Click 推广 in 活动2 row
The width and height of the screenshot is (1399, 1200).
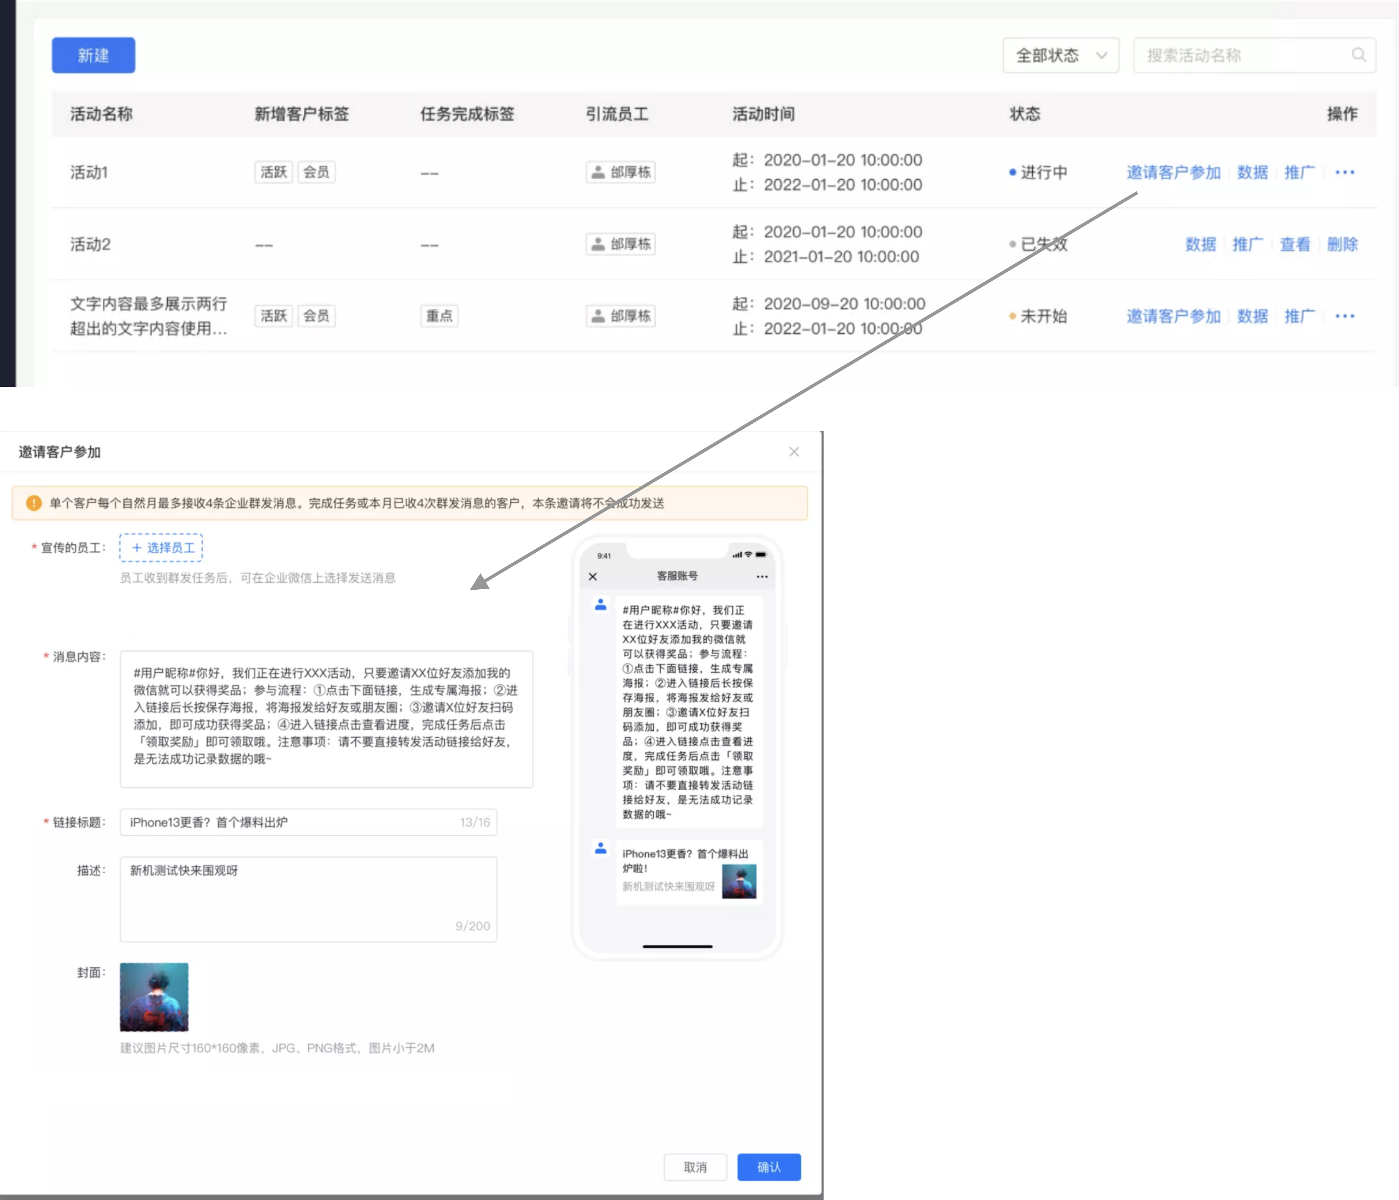tap(1248, 244)
